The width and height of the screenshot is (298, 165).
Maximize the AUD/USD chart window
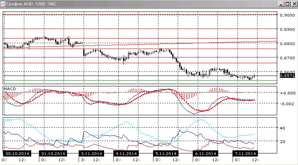tap(288, 3)
